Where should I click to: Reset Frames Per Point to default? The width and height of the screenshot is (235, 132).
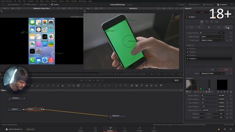tap(231, 33)
